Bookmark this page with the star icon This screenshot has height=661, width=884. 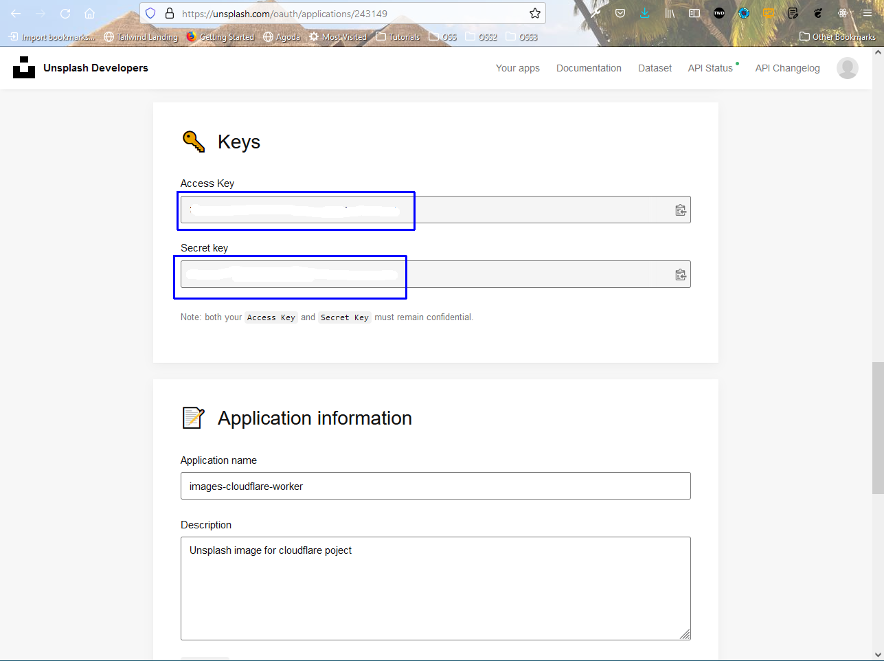tap(535, 13)
